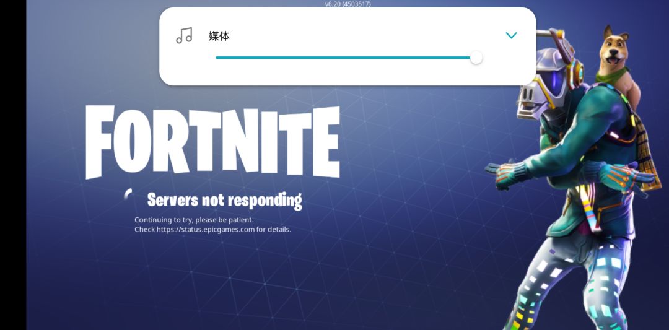The width and height of the screenshot is (669, 330).
Task: Click the 媒体 label in the volume panel
Action: (219, 36)
